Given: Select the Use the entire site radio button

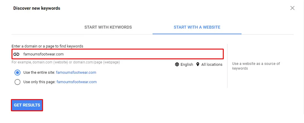Looking at the screenshot, I should click(17, 73).
